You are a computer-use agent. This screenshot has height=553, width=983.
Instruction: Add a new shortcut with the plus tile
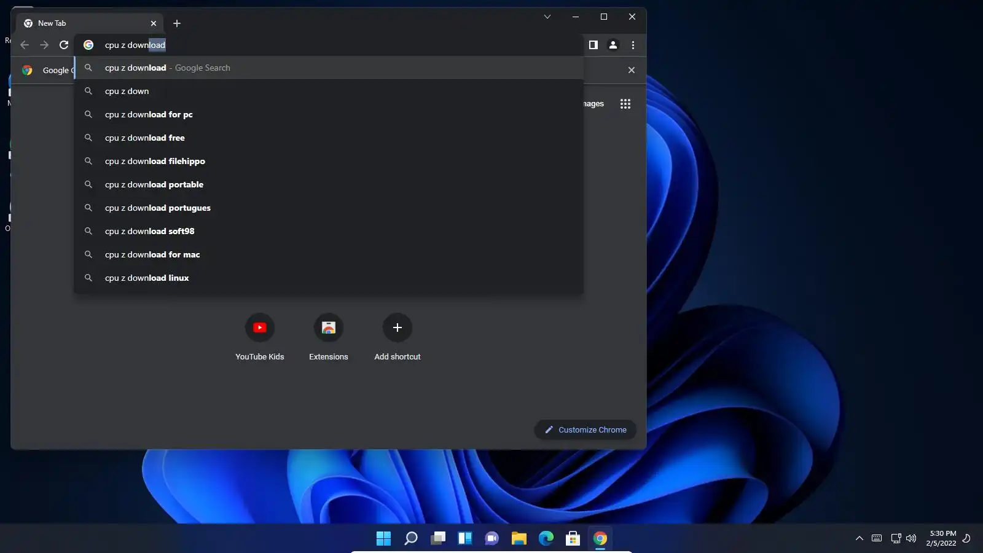pyautogui.click(x=398, y=337)
